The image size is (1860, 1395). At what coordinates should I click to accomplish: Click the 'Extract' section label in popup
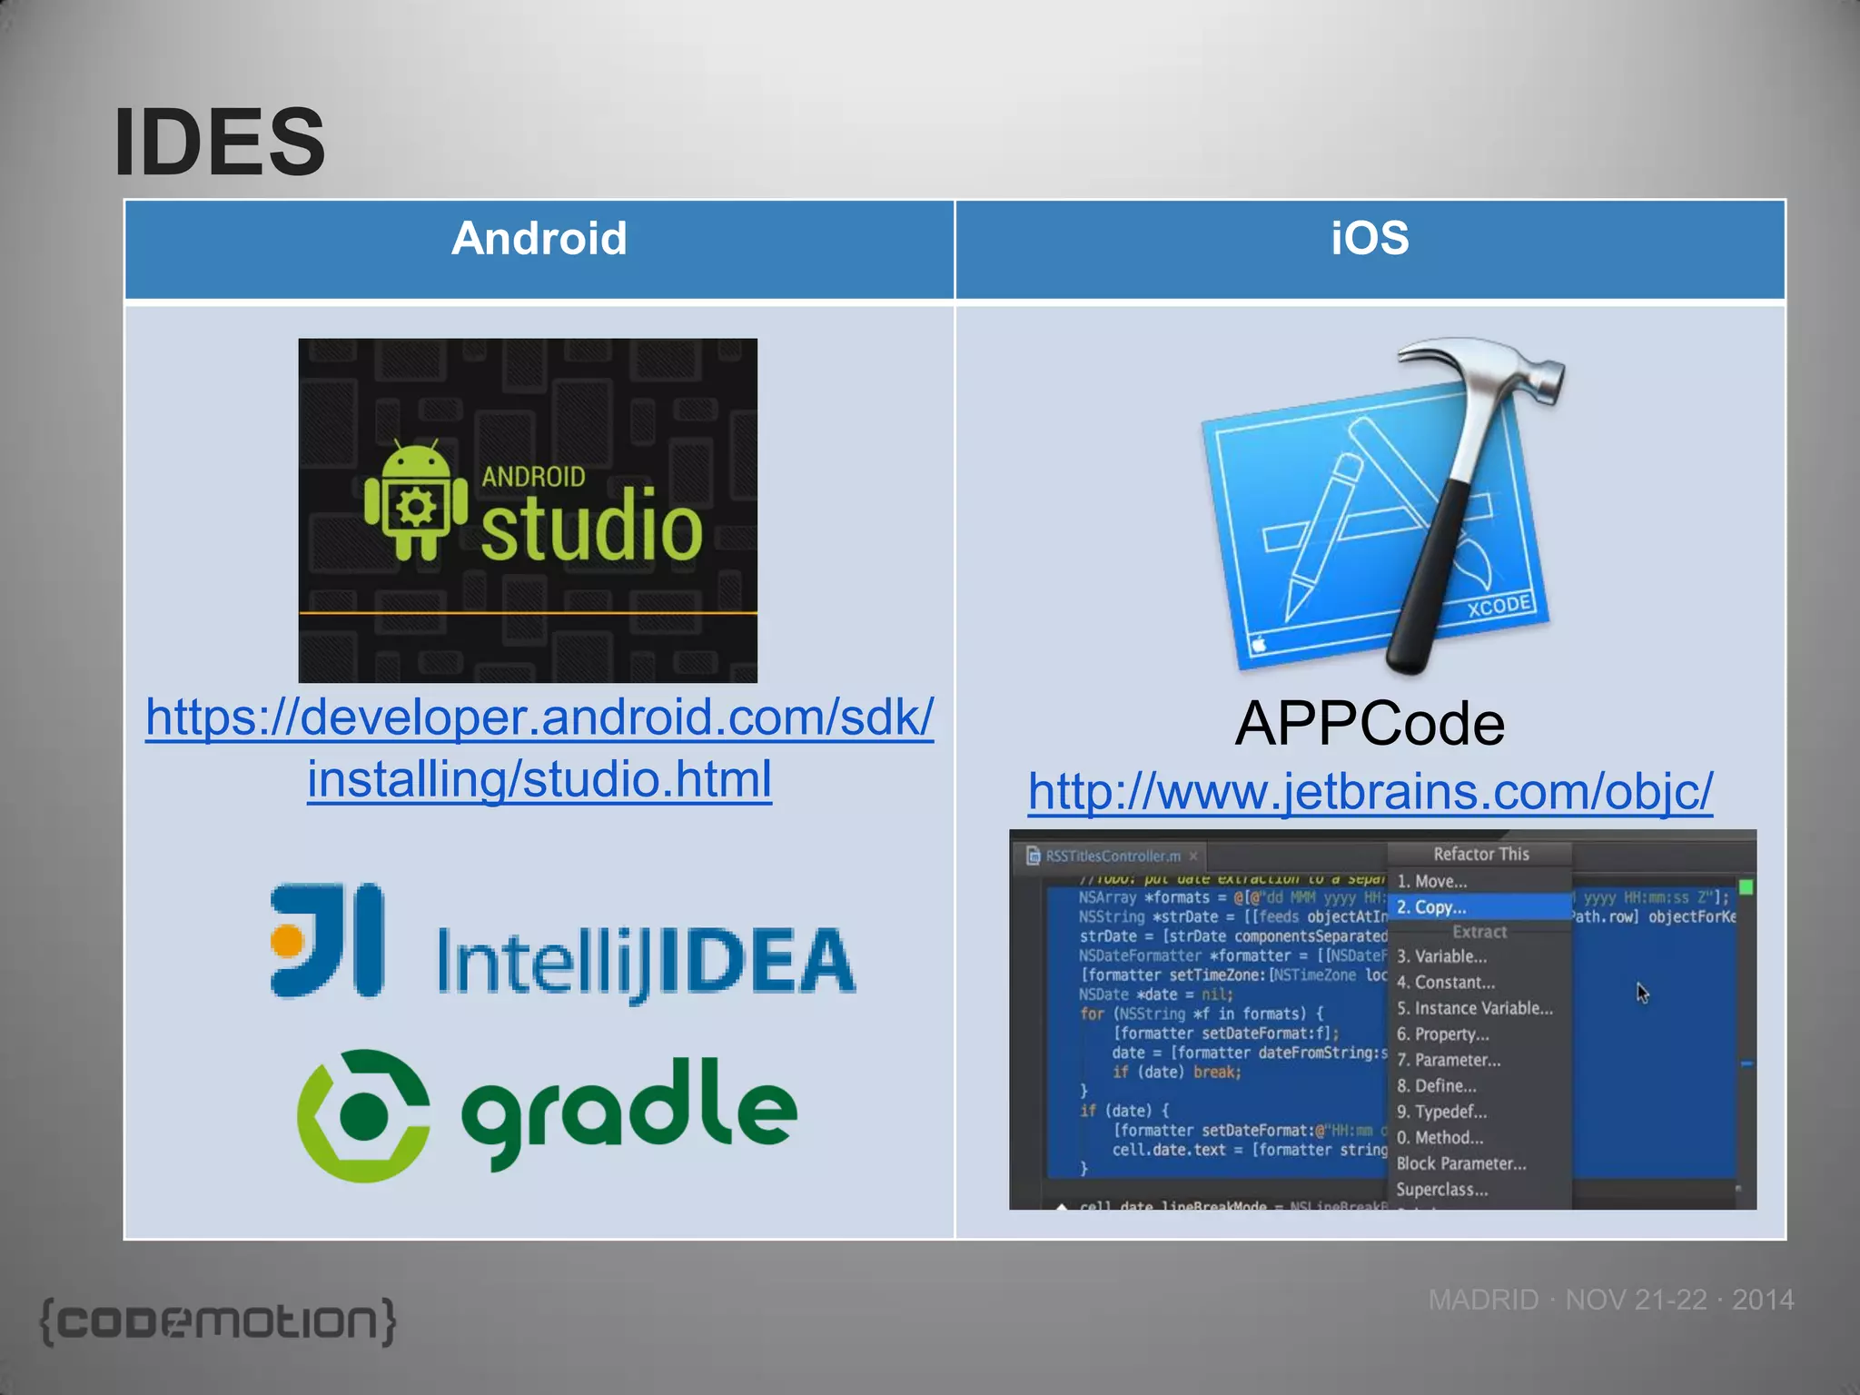click(1479, 932)
